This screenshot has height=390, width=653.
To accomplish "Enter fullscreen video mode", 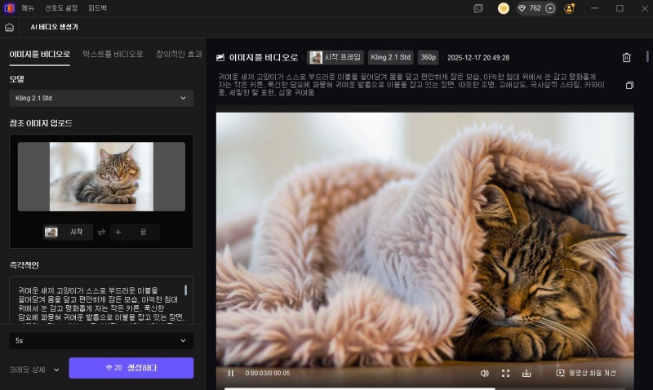I will [505, 373].
